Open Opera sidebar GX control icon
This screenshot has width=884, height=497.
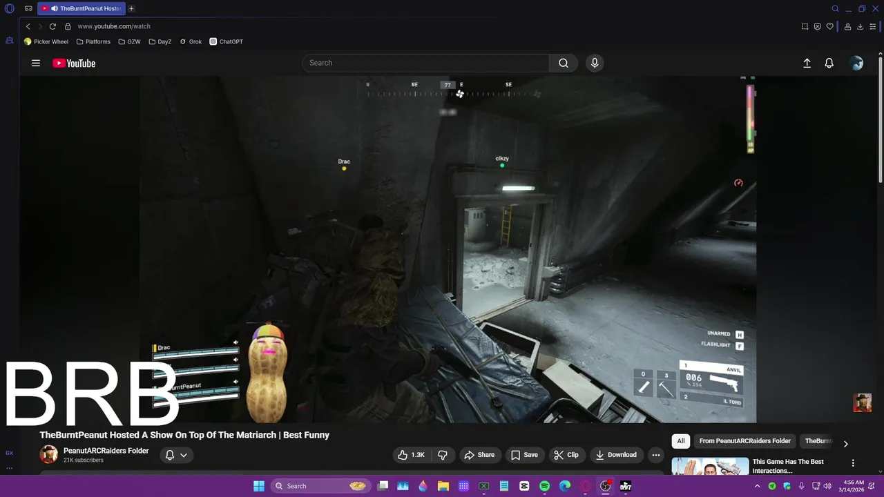tap(10, 453)
